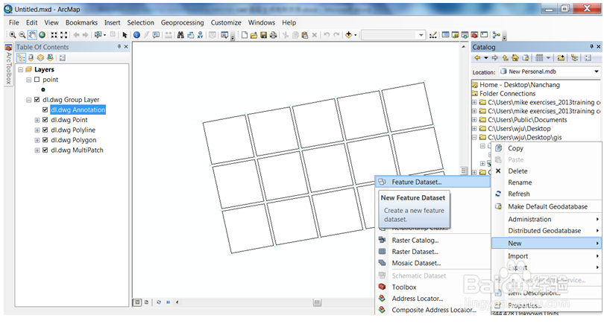Open the Catalog Location dropdown
This screenshot has width=604, height=324.
click(x=597, y=72)
